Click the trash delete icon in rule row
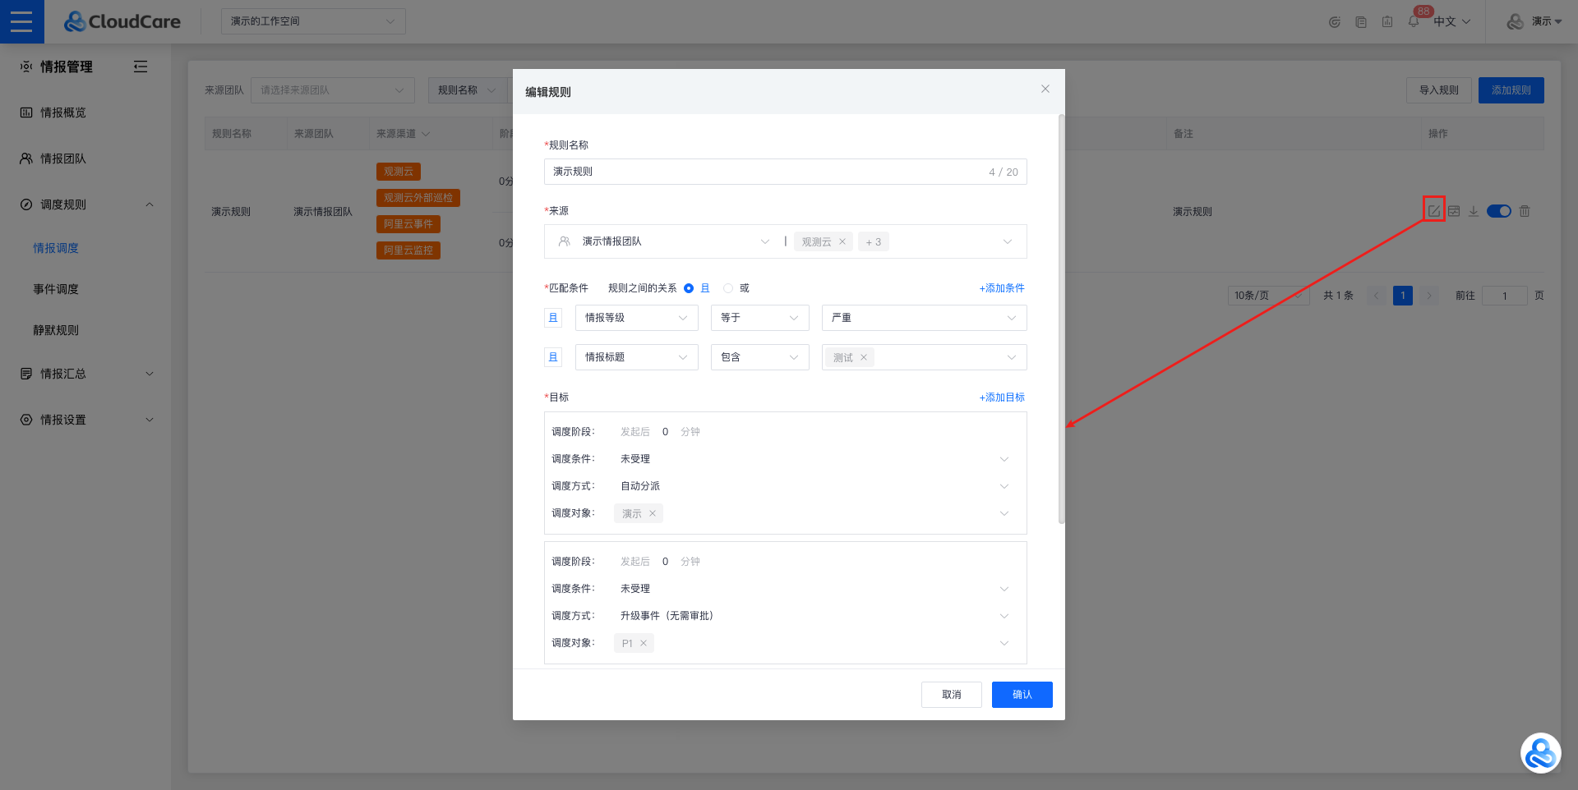1578x790 pixels. [1525, 211]
